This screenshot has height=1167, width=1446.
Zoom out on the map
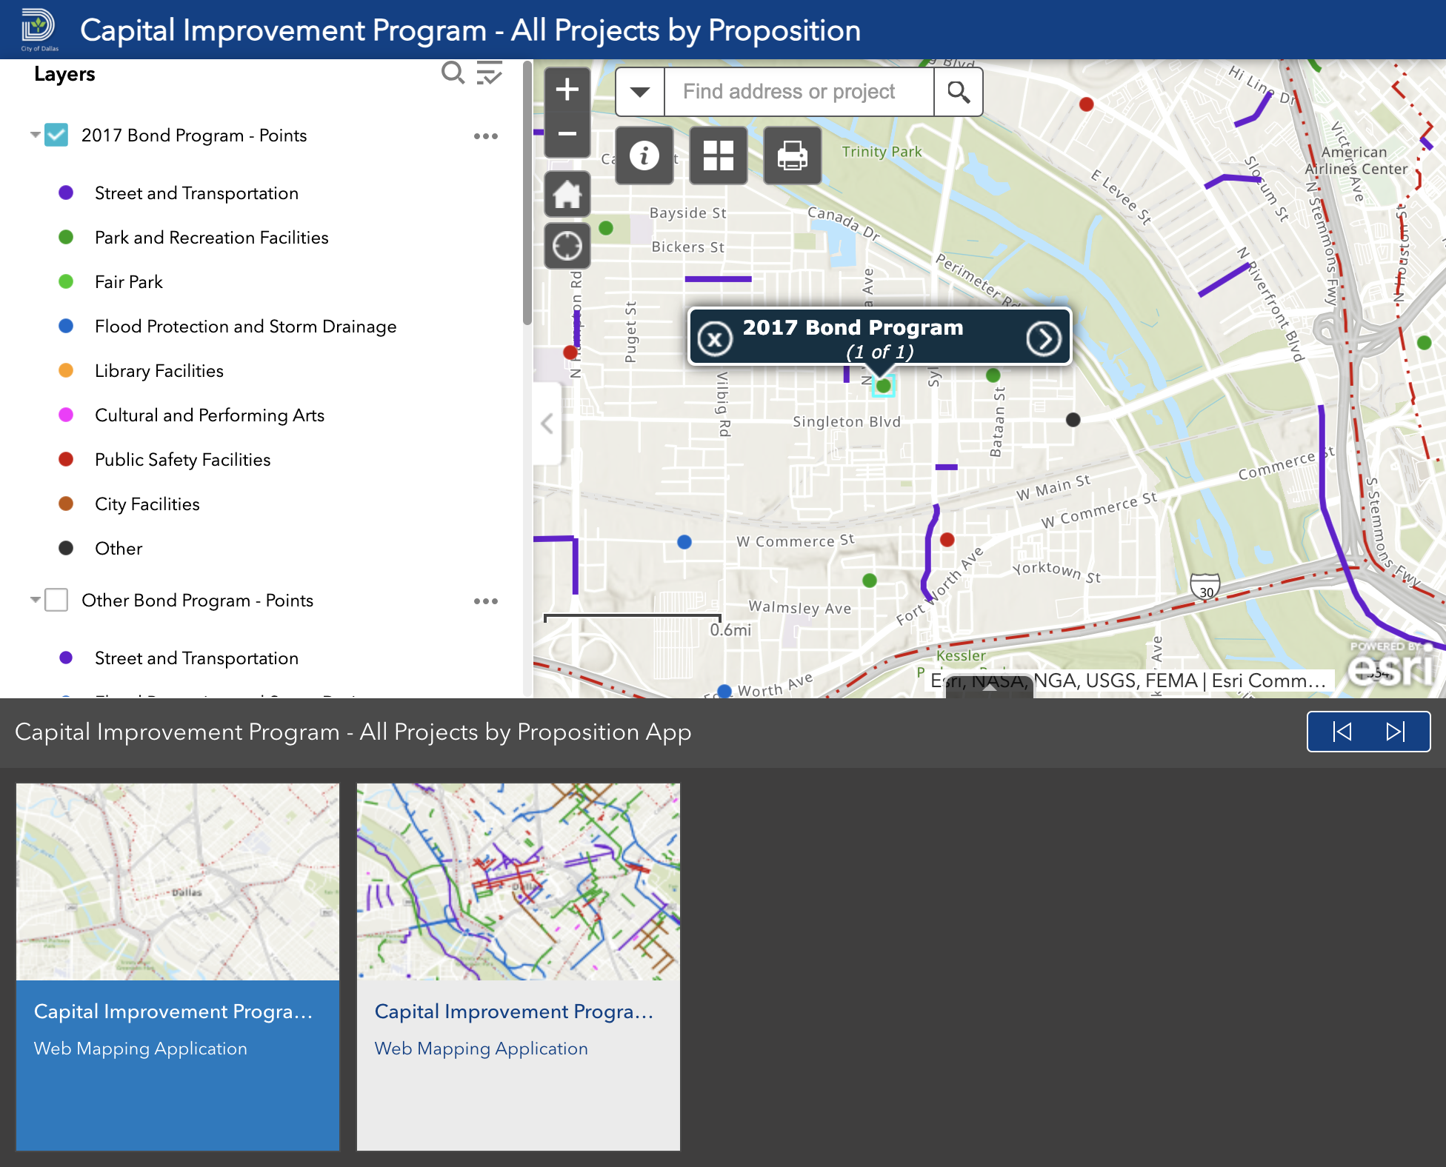point(567,134)
